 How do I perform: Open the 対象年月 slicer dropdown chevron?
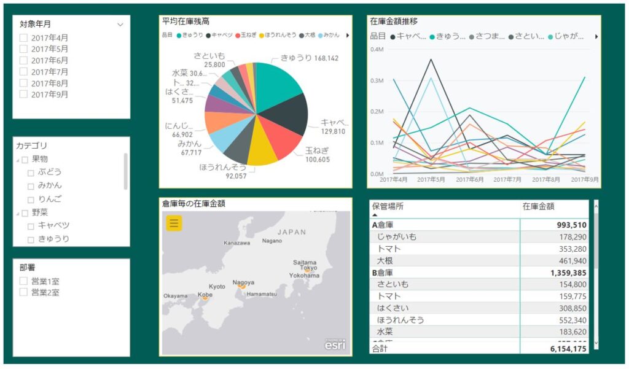click(120, 25)
